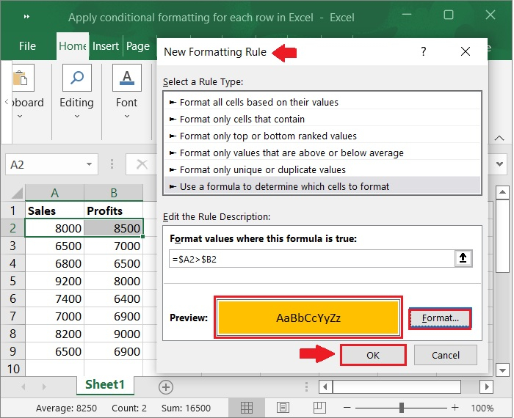The height and width of the screenshot is (418, 514).
Task: Switch to Normal view in status bar
Action: point(247,408)
